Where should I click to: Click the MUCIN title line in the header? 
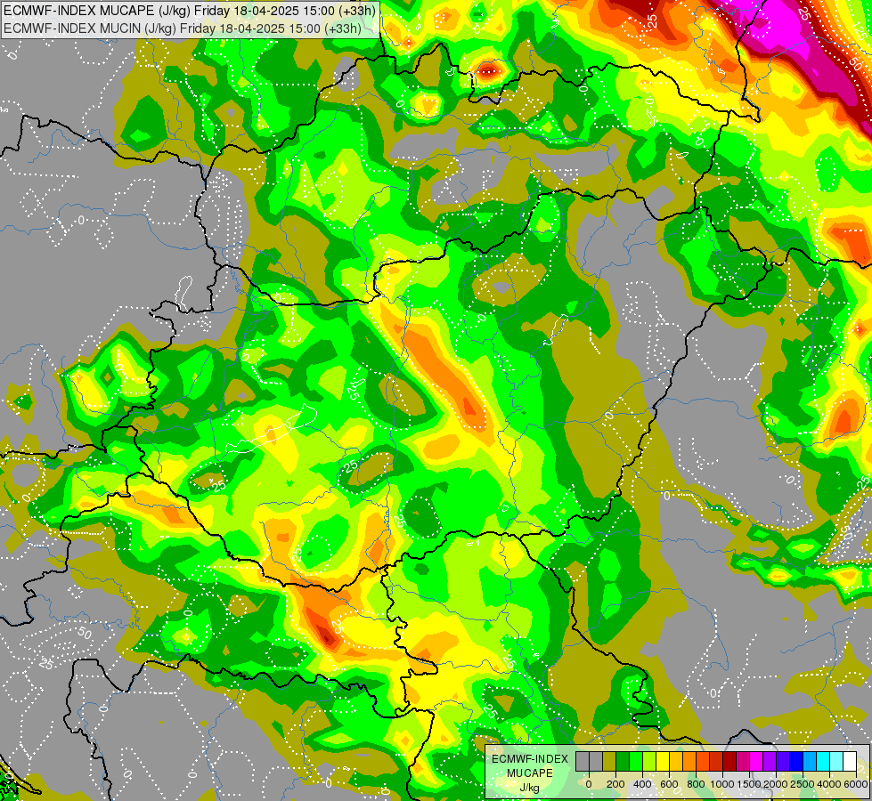click(183, 28)
